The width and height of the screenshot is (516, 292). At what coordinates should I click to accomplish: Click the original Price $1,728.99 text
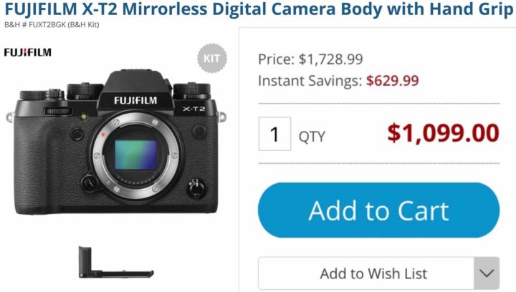pyautogui.click(x=310, y=59)
